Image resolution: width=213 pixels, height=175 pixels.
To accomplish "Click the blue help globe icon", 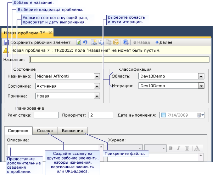I will click(x=126, y=42).
